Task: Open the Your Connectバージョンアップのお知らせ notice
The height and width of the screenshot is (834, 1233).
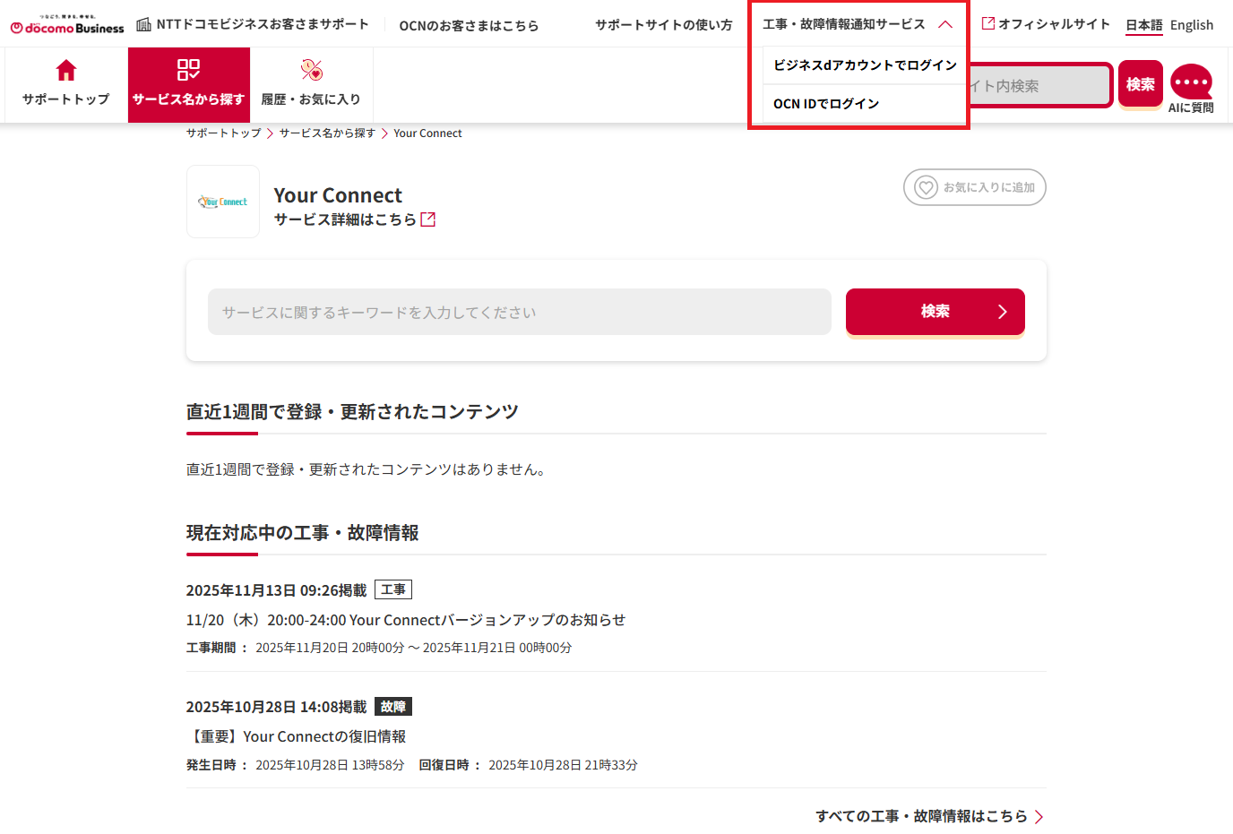Action: [x=406, y=620]
